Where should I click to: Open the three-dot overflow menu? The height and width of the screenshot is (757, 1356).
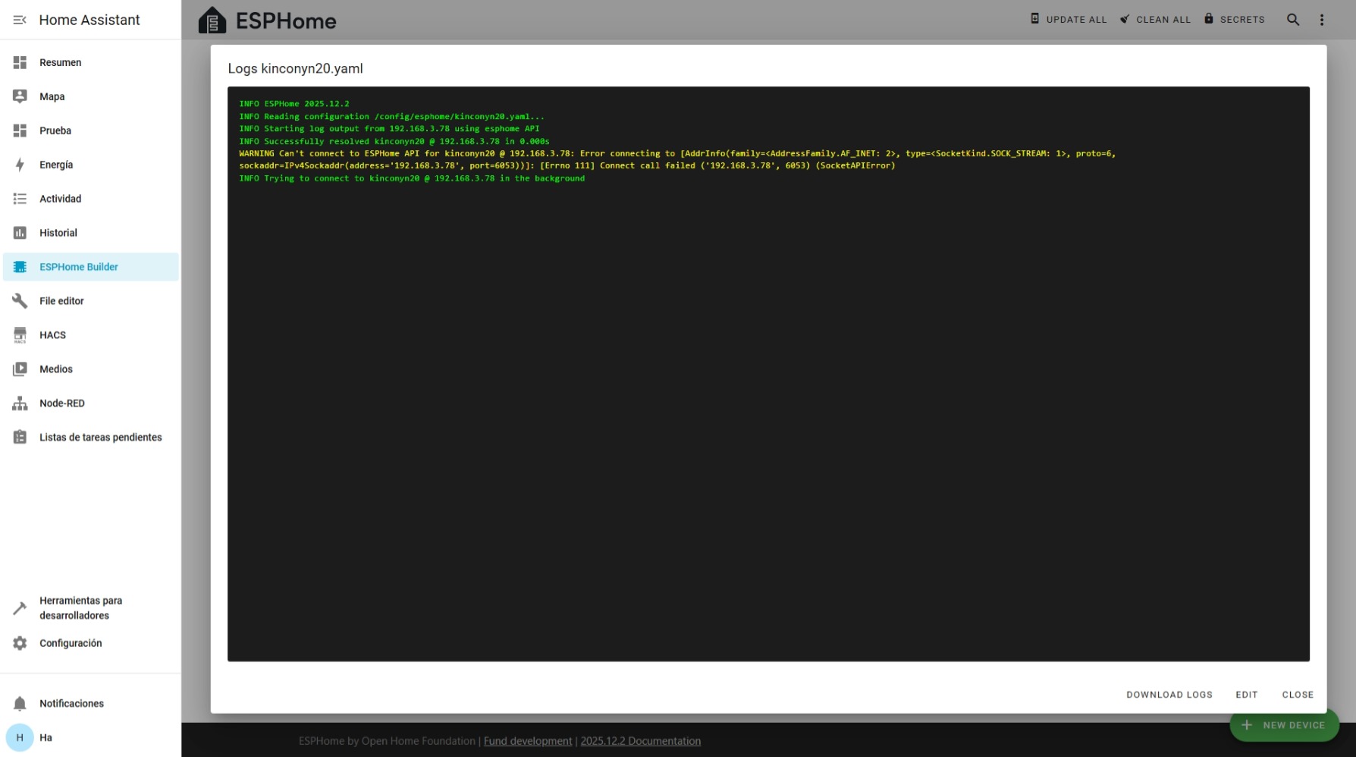coord(1321,20)
